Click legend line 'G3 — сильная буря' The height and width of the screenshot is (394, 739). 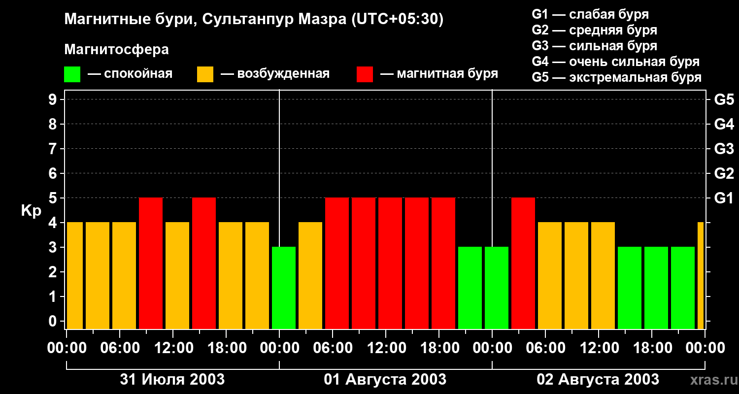pos(594,46)
